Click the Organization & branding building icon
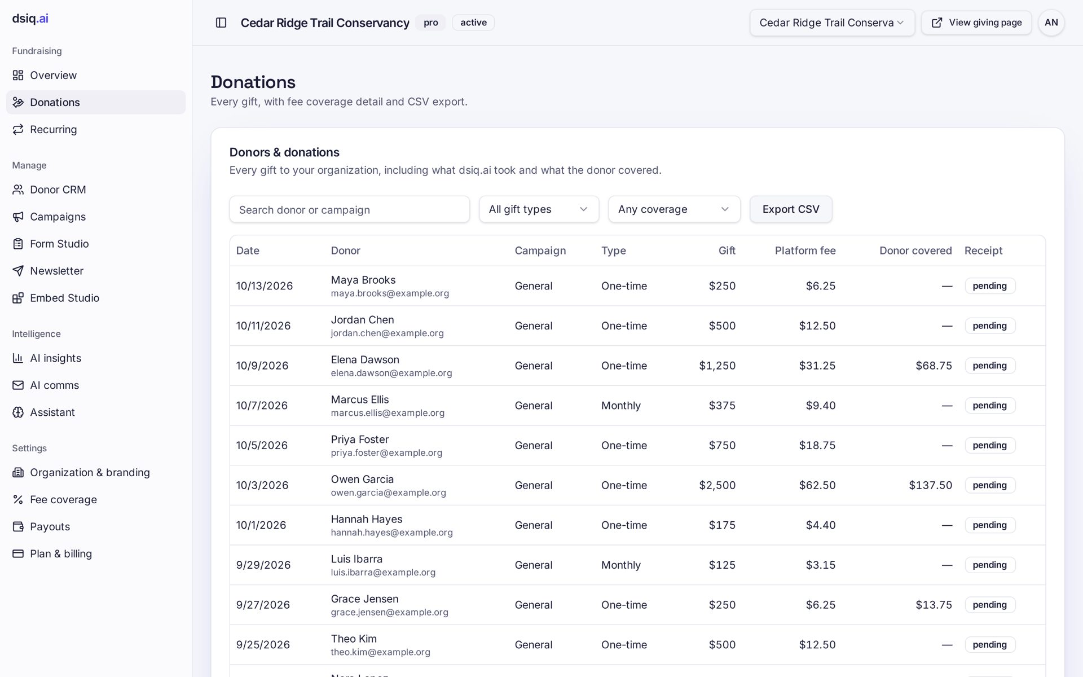 18,473
